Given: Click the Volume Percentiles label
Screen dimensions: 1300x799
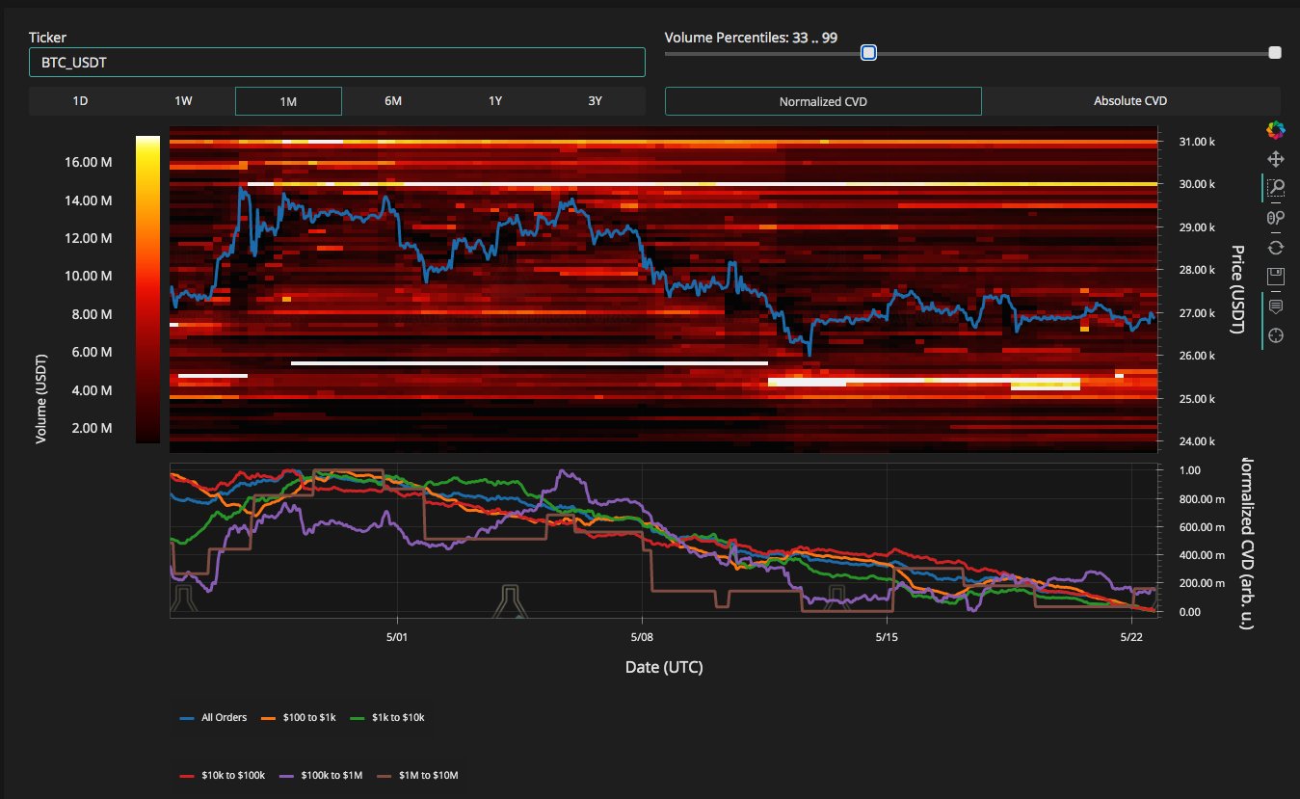Looking at the screenshot, I should 751,38.
